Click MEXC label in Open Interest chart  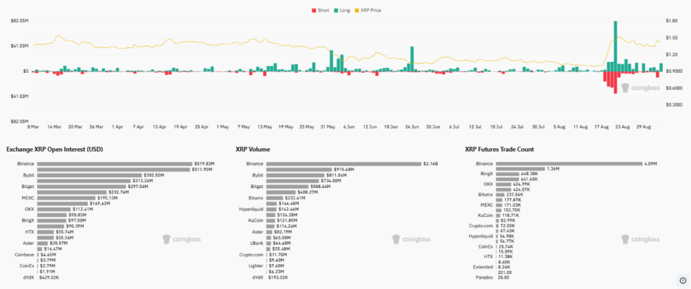[28, 198]
